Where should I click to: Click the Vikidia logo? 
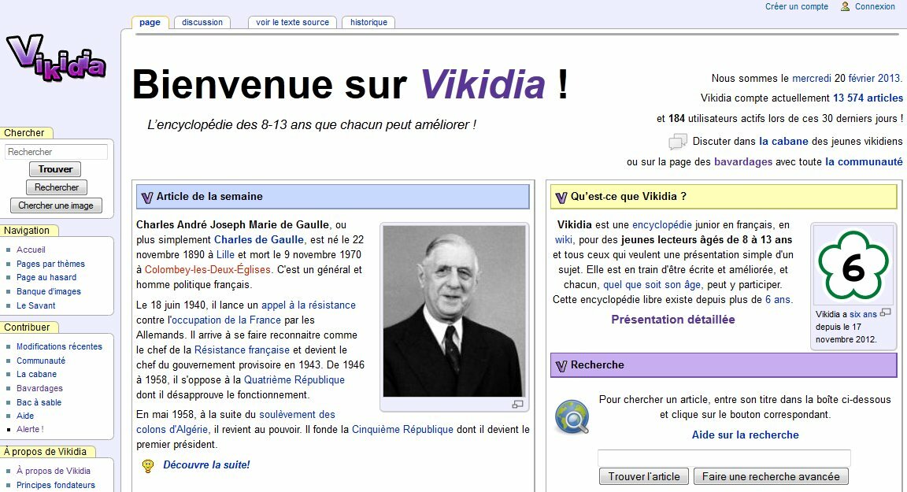click(x=56, y=57)
